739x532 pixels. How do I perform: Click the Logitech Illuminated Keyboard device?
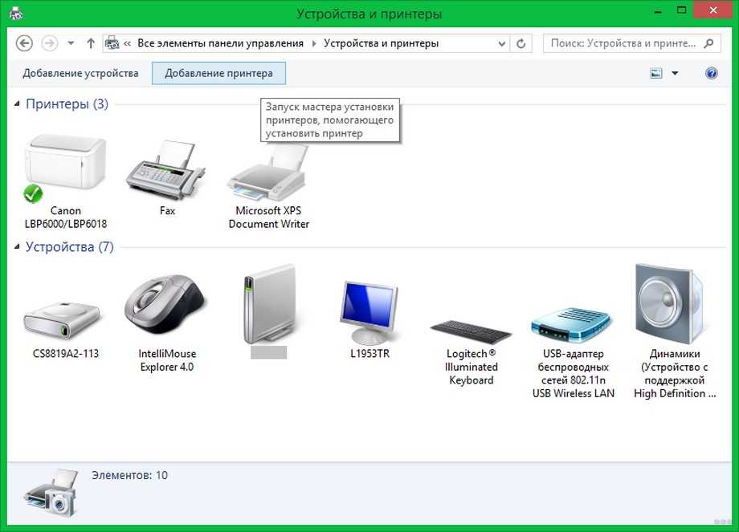(x=472, y=327)
